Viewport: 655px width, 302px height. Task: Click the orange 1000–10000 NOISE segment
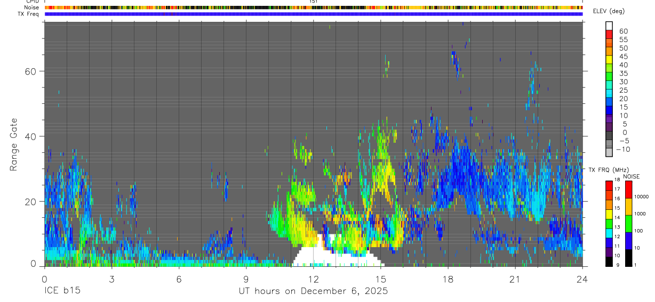point(629,206)
